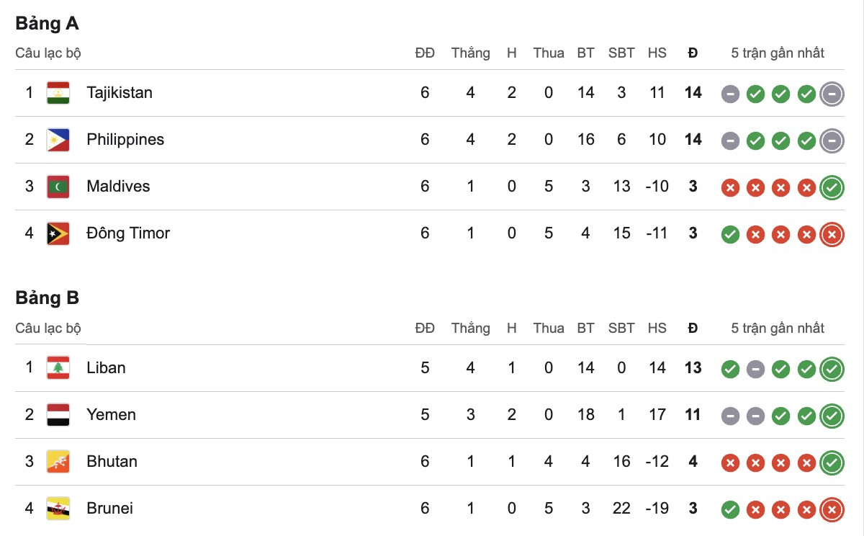
Task: Click the Bảng A group heading
Action: coord(48,24)
